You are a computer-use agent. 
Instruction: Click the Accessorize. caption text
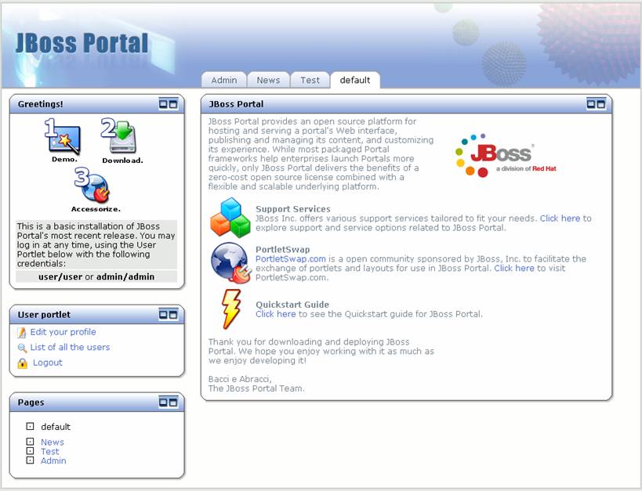pyautogui.click(x=96, y=209)
